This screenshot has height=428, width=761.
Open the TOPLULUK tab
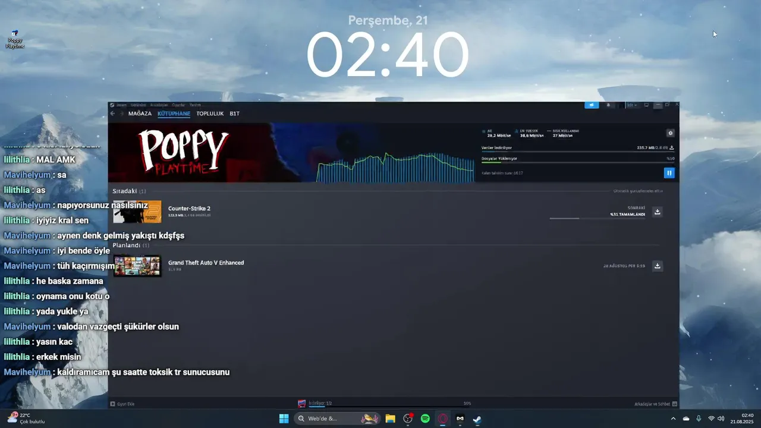210,114
